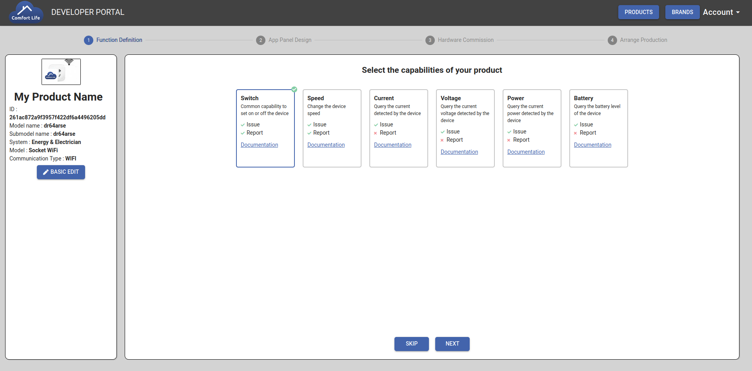The height and width of the screenshot is (371, 752).
Task: Go to the Products page
Action: pyautogui.click(x=638, y=12)
